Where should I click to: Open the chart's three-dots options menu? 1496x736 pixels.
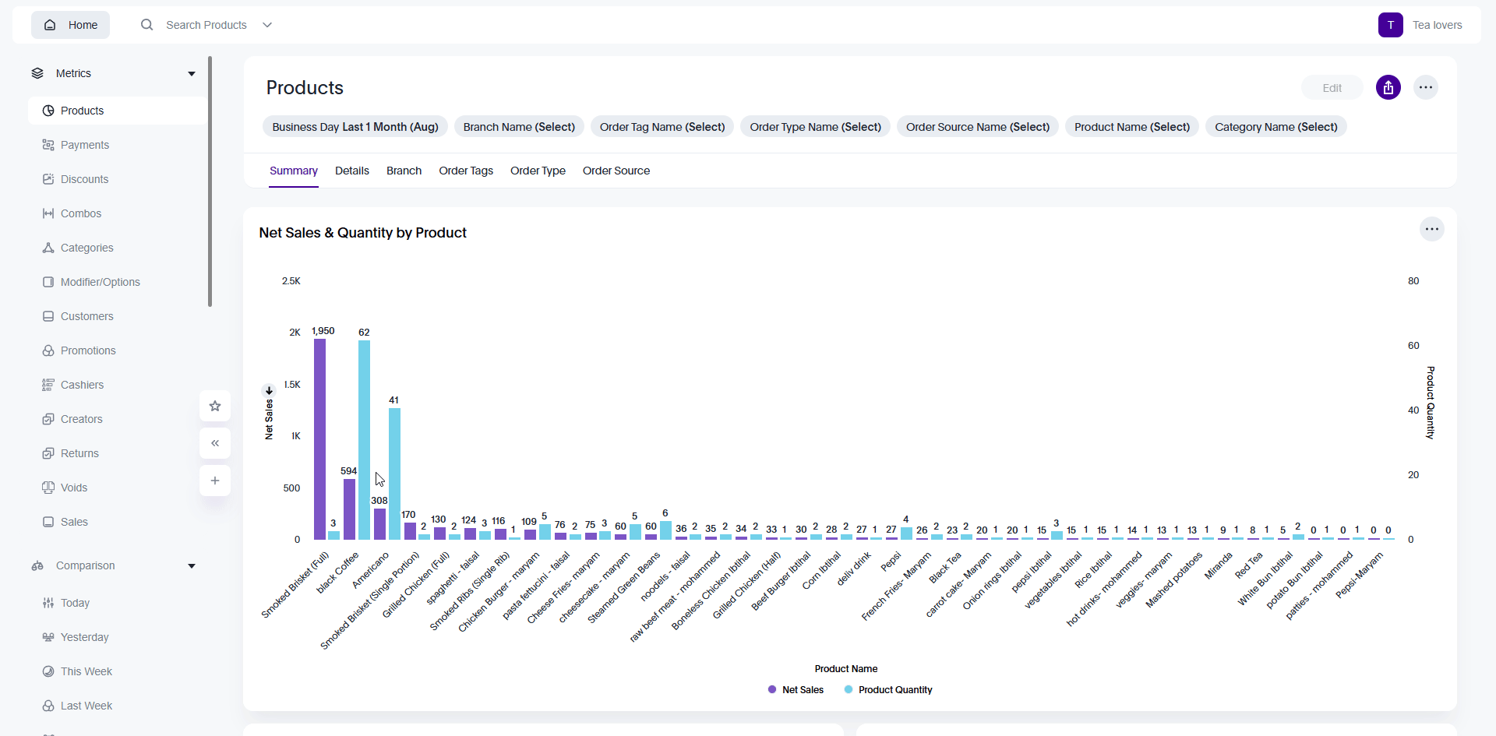tap(1431, 229)
